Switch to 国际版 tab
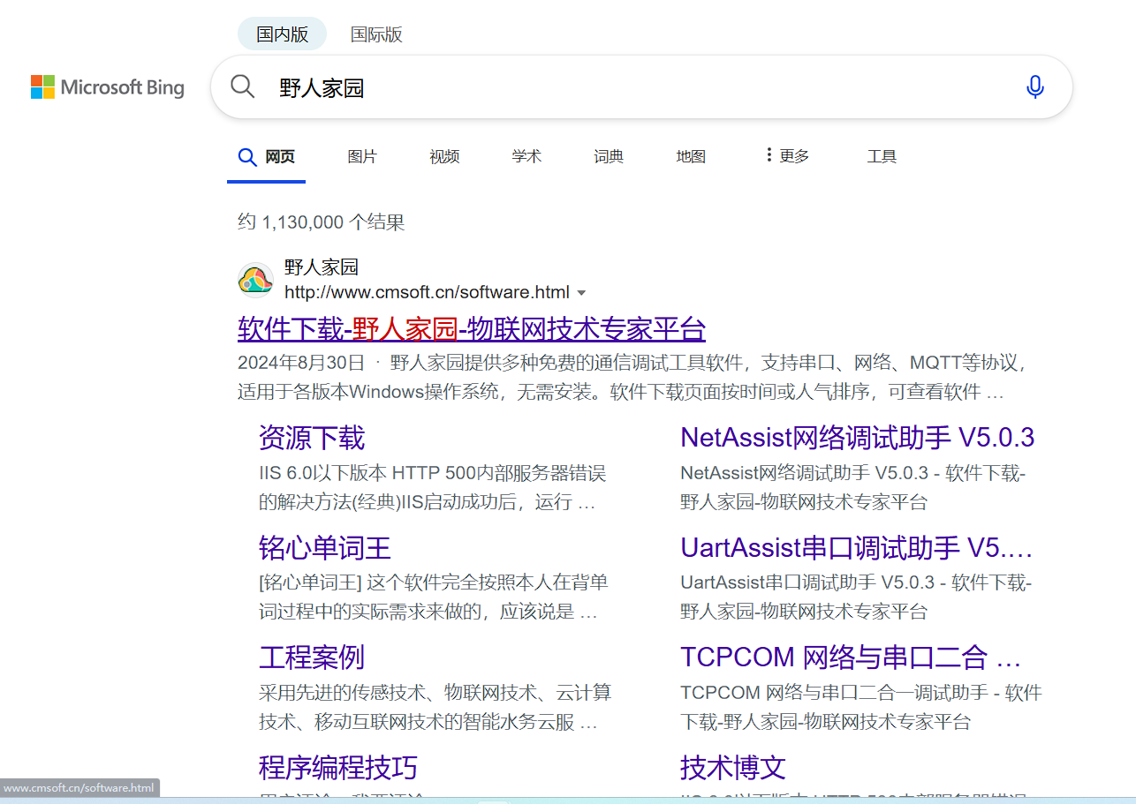This screenshot has width=1136, height=804. click(376, 34)
